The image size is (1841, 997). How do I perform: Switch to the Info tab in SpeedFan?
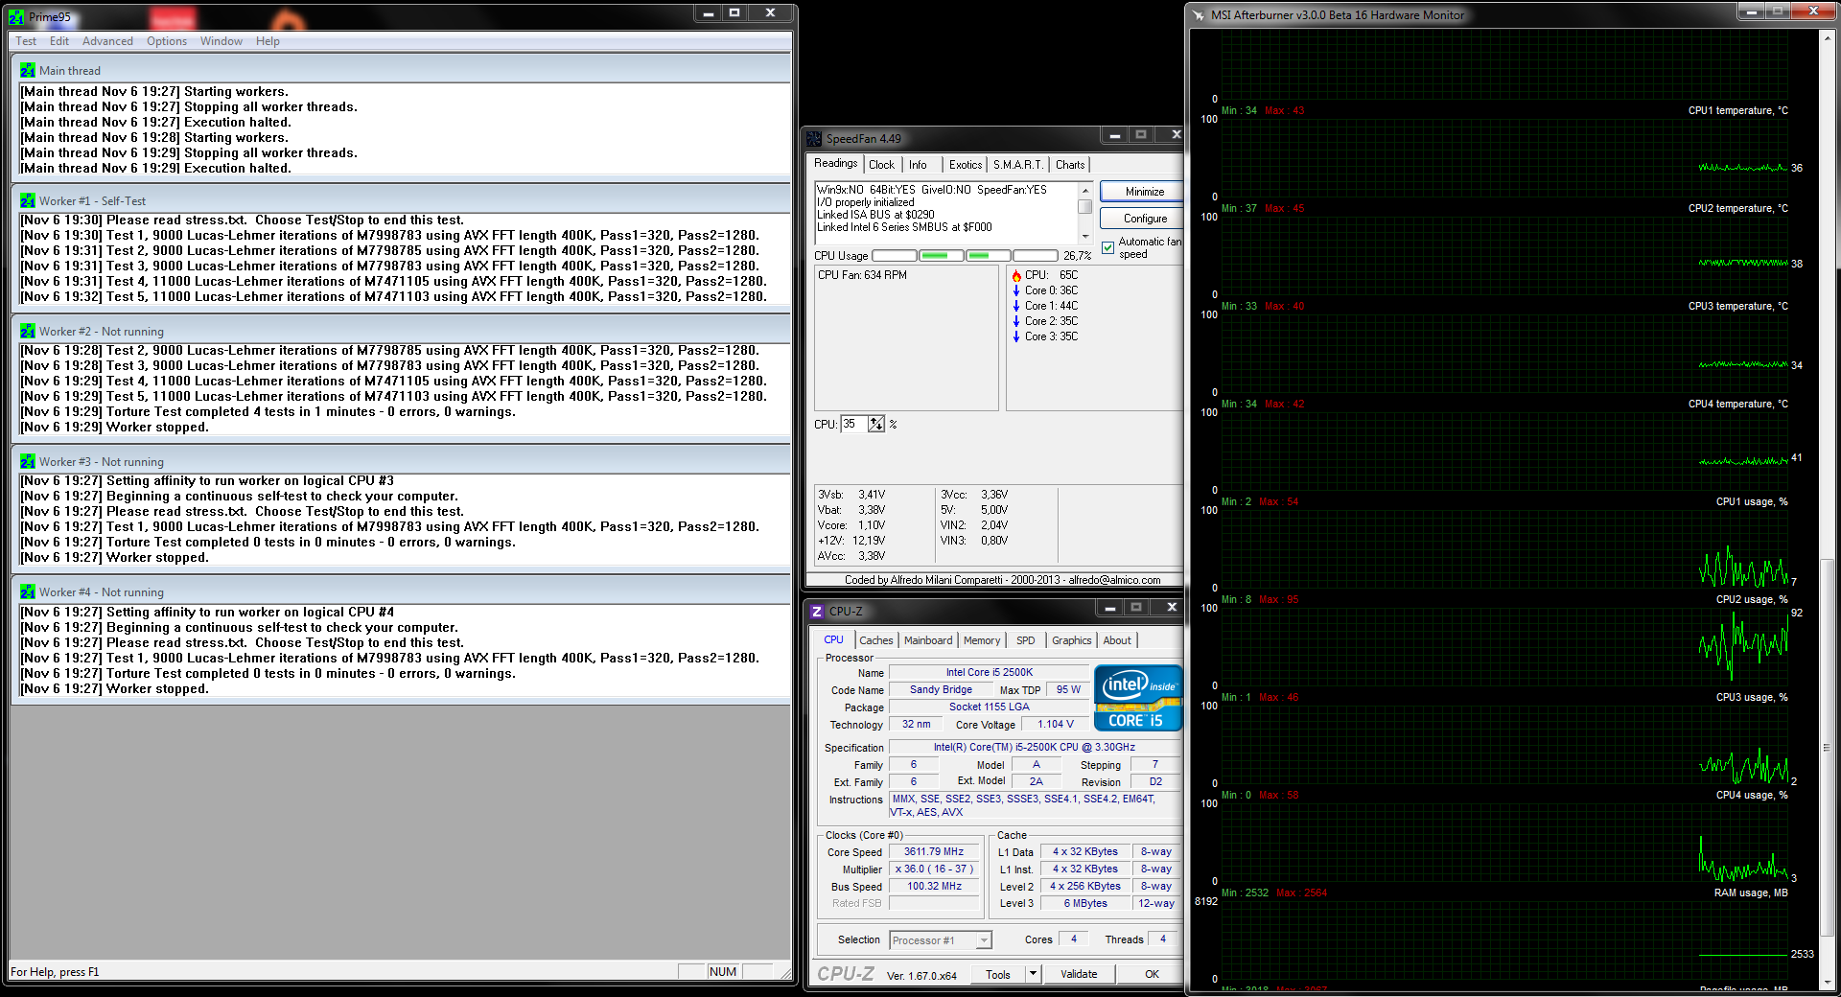coord(918,165)
